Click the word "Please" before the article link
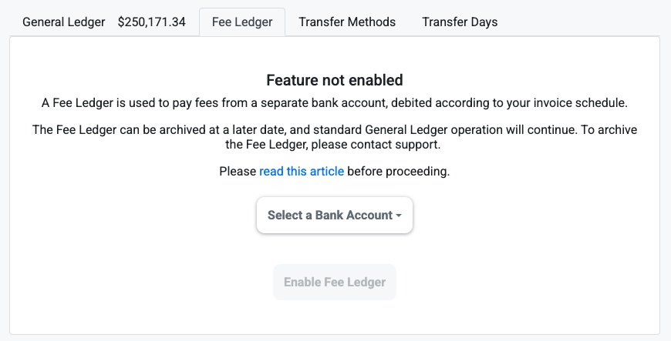Image resolution: width=671 pixels, height=341 pixels. coord(238,172)
